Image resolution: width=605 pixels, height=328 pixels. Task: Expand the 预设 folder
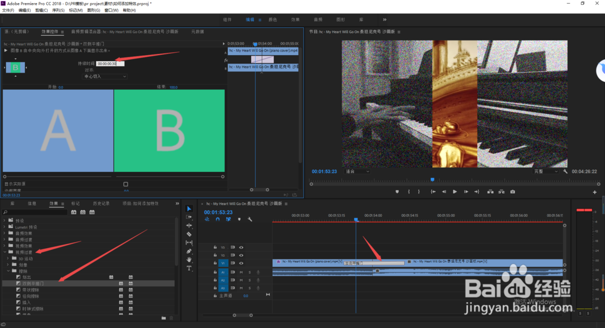(5, 220)
